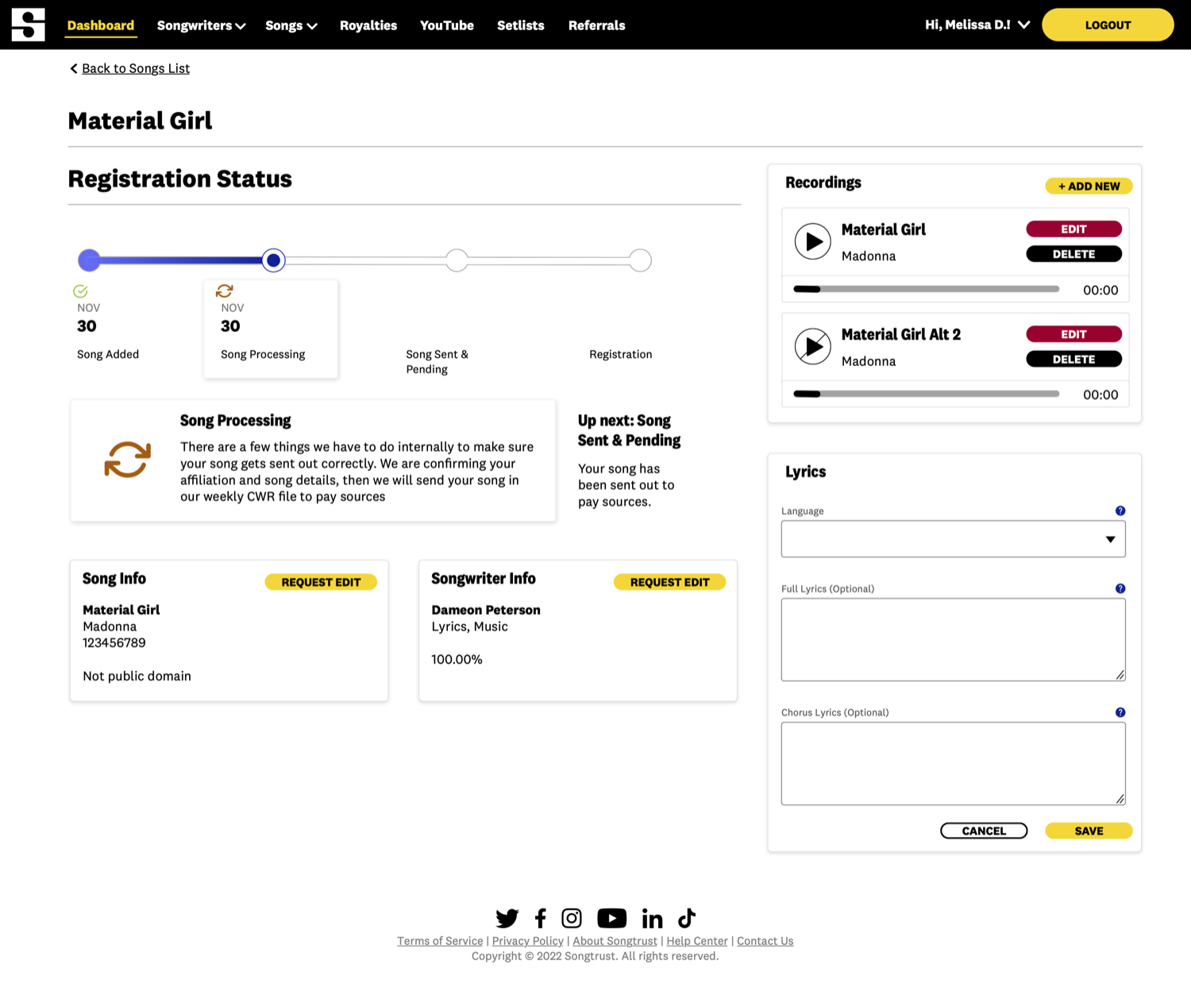Open the TikTok social icon
The width and height of the screenshot is (1191, 987).
click(x=687, y=919)
